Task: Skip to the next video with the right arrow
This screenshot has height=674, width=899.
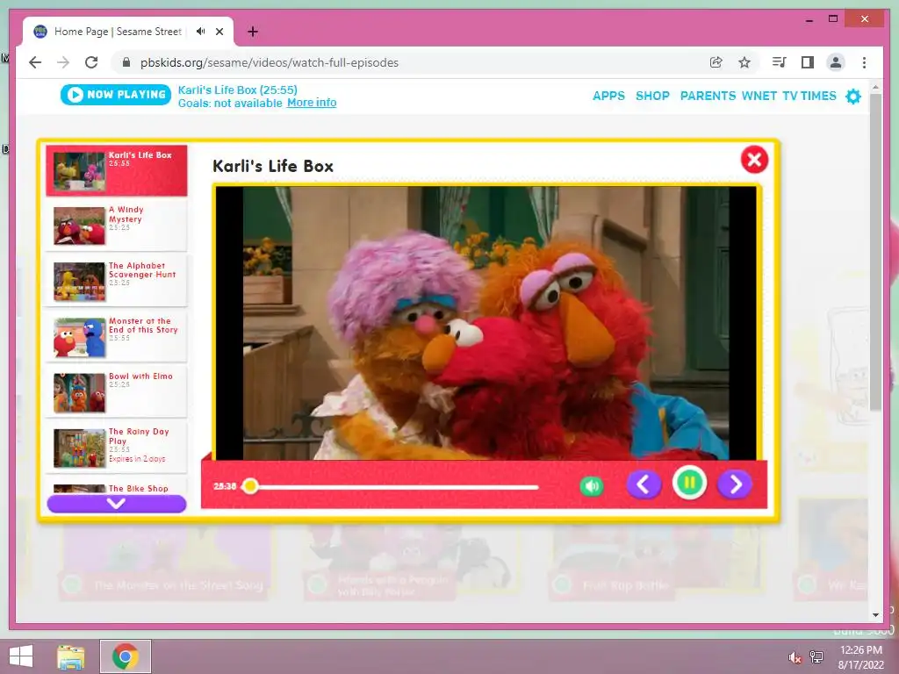Action: coord(735,484)
